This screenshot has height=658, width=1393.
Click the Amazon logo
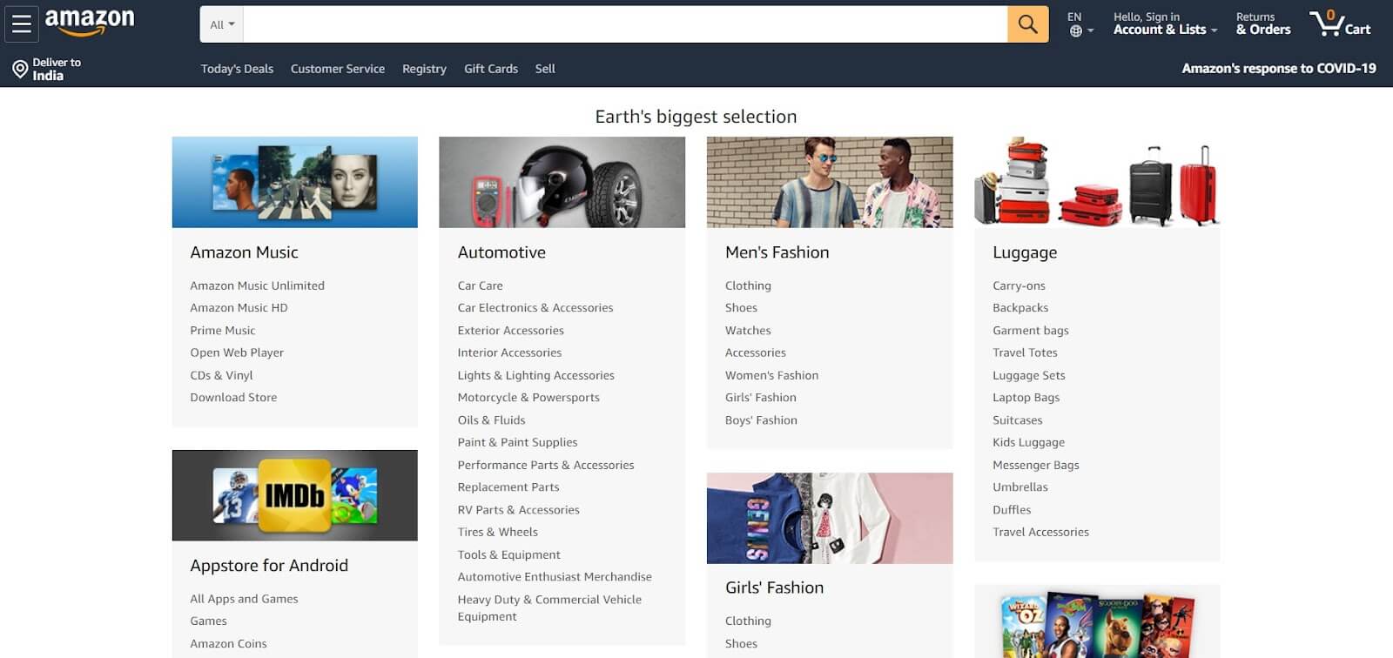click(x=90, y=23)
